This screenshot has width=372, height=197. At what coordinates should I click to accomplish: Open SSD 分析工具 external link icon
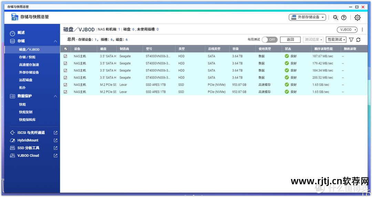(55, 148)
